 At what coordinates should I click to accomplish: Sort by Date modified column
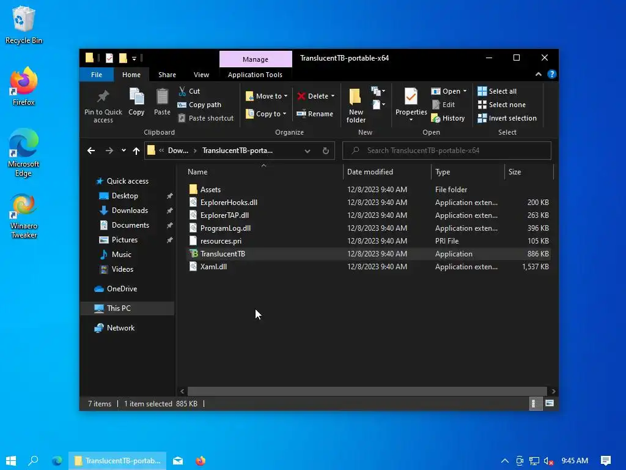(x=370, y=172)
